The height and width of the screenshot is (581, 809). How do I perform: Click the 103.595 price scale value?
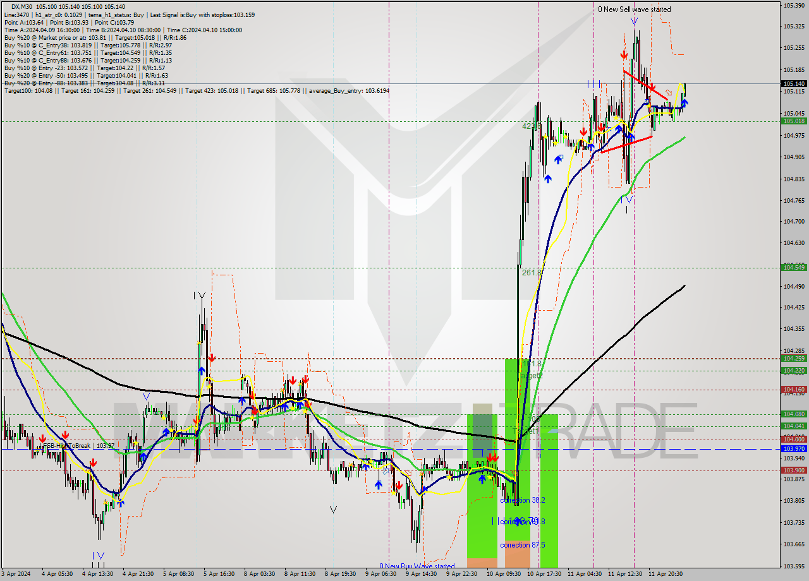point(794,566)
